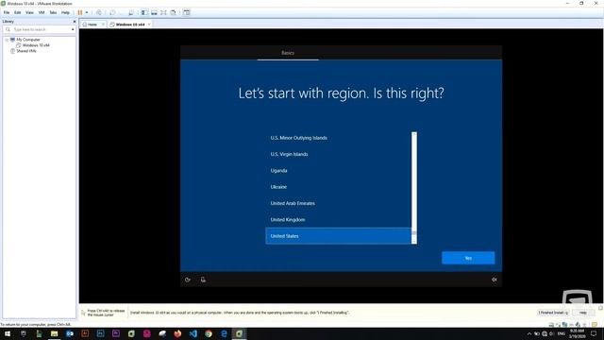Select Windows 10 x64 in library tree
Screen dimensions: 604x340
[36, 45]
